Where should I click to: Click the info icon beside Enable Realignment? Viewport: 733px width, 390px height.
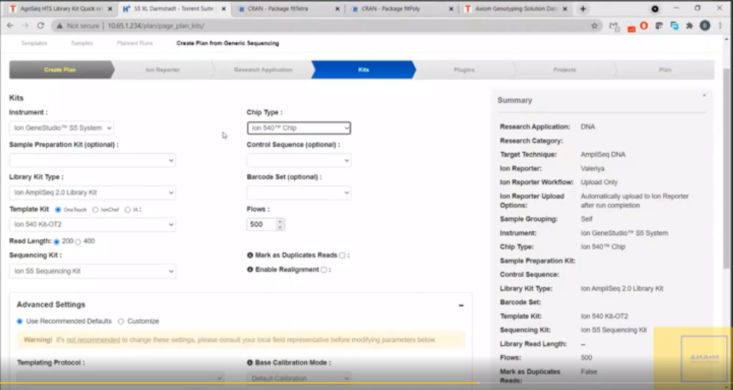click(249, 270)
